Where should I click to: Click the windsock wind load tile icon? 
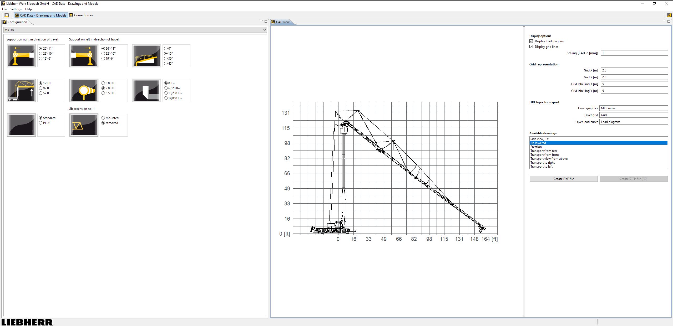tap(83, 90)
